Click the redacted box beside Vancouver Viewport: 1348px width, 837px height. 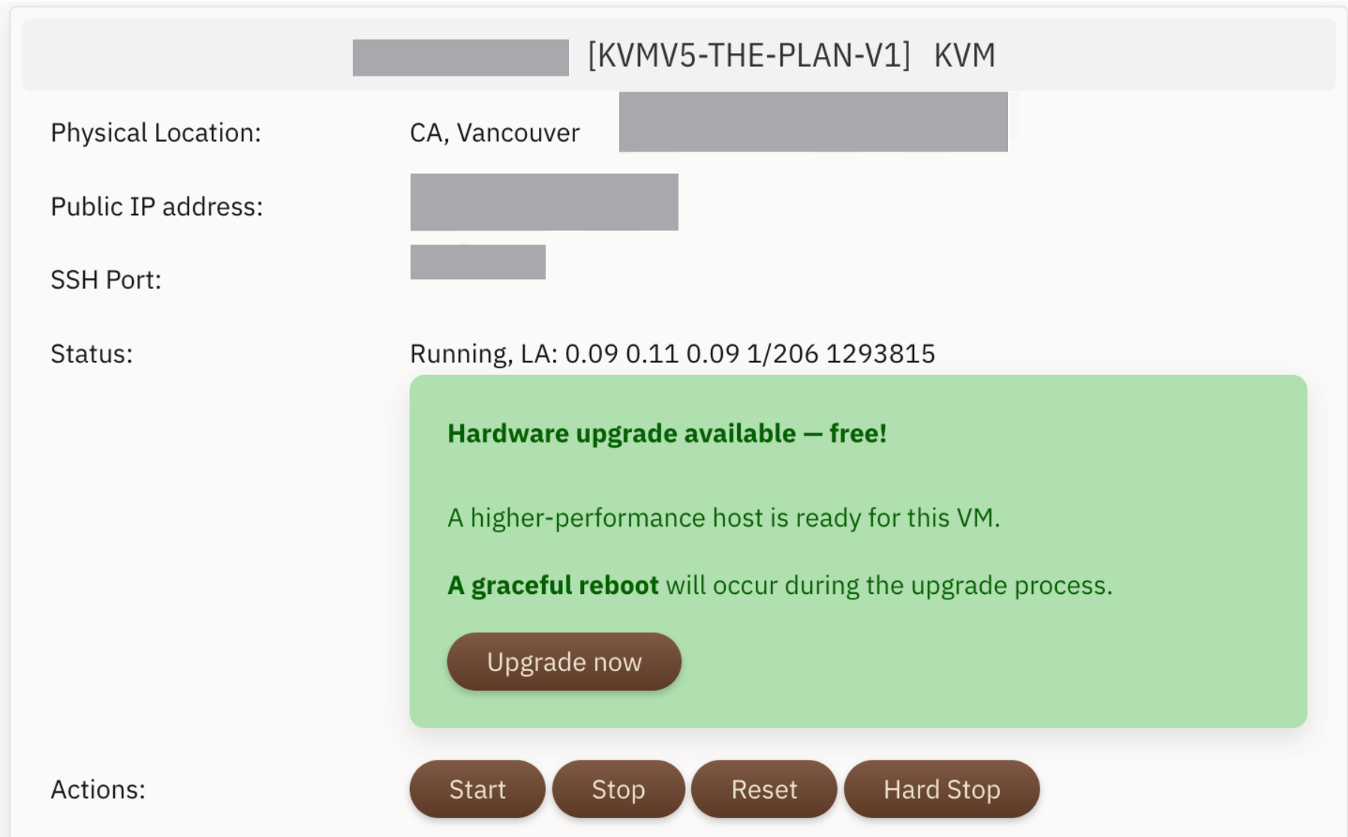pyautogui.click(x=814, y=122)
